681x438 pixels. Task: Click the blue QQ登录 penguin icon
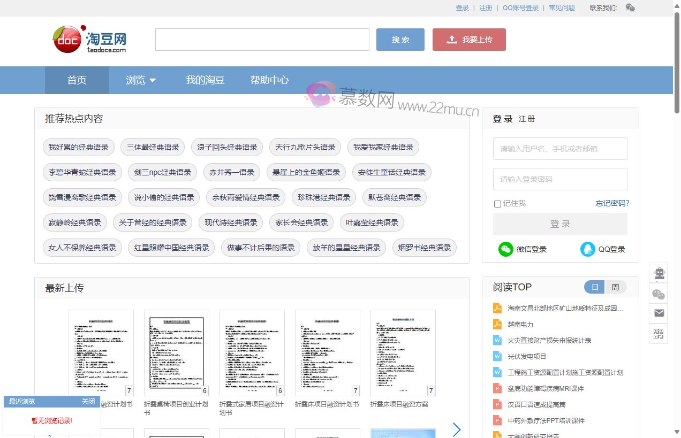point(587,249)
